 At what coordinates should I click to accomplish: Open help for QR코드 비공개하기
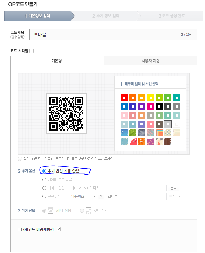pyautogui.click(x=59, y=229)
